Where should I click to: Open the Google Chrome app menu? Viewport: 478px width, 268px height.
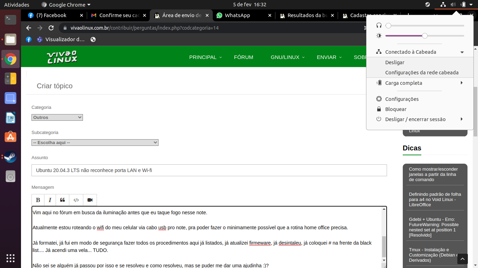66,5
